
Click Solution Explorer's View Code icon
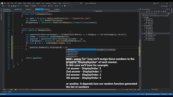161,11
